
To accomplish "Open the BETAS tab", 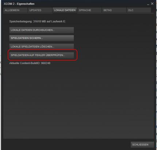I will 114,10.
